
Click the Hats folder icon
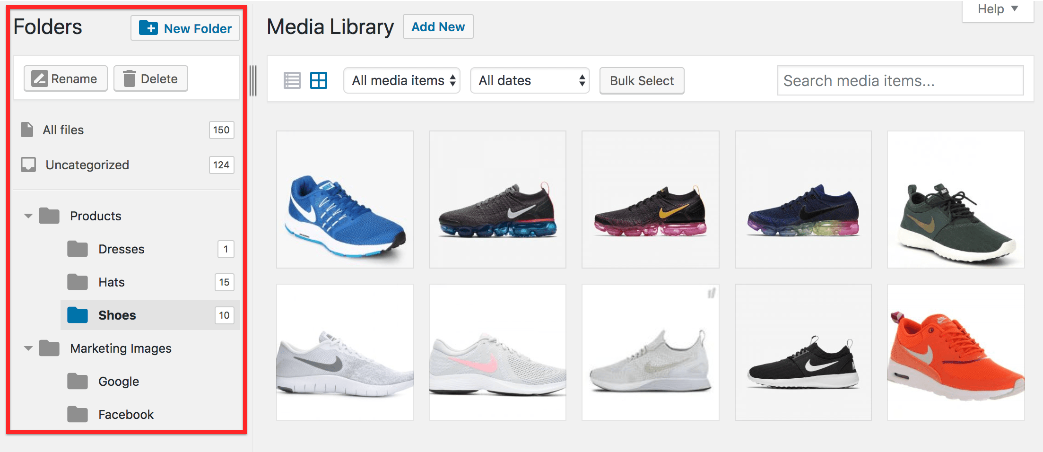tap(78, 282)
